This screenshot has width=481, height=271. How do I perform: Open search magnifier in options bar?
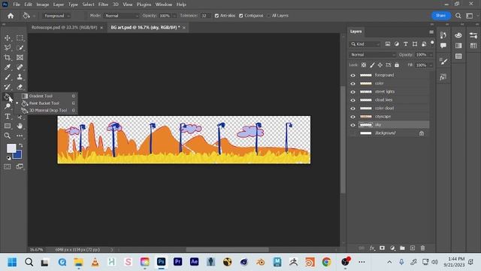tap(458, 16)
